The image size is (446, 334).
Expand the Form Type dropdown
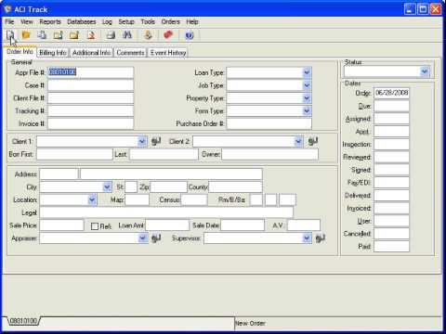[307, 110]
